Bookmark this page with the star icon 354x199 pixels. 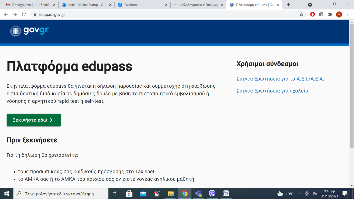tap(301, 15)
